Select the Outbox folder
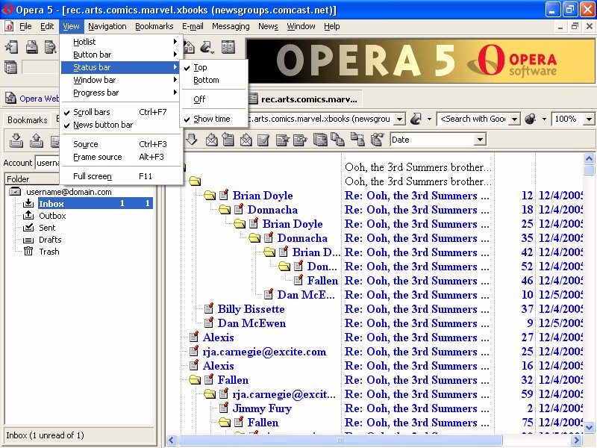 click(x=52, y=216)
